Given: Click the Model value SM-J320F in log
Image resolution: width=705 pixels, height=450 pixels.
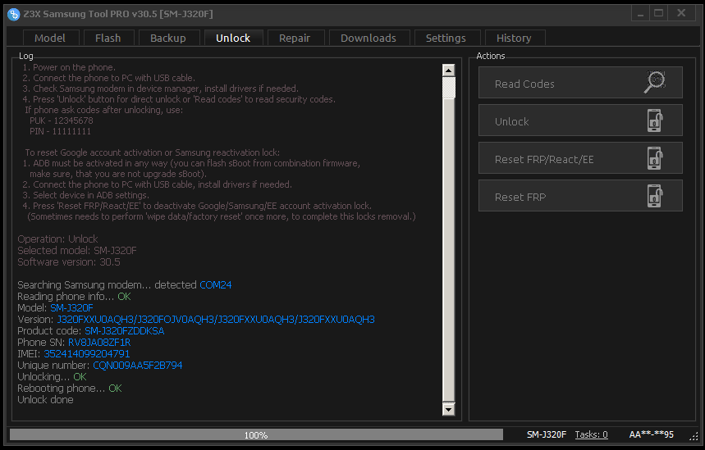Looking at the screenshot, I should [x=72, y=308].
